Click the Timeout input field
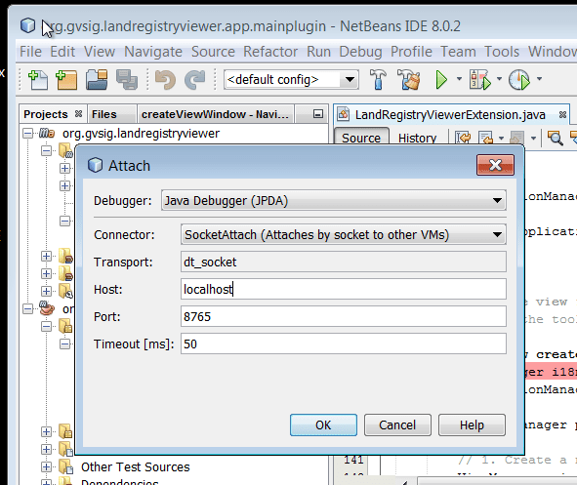 coord(344,344)
